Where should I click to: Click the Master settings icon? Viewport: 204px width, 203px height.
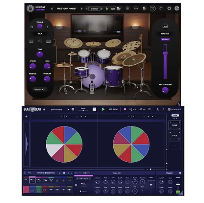(x=180, y=173)
